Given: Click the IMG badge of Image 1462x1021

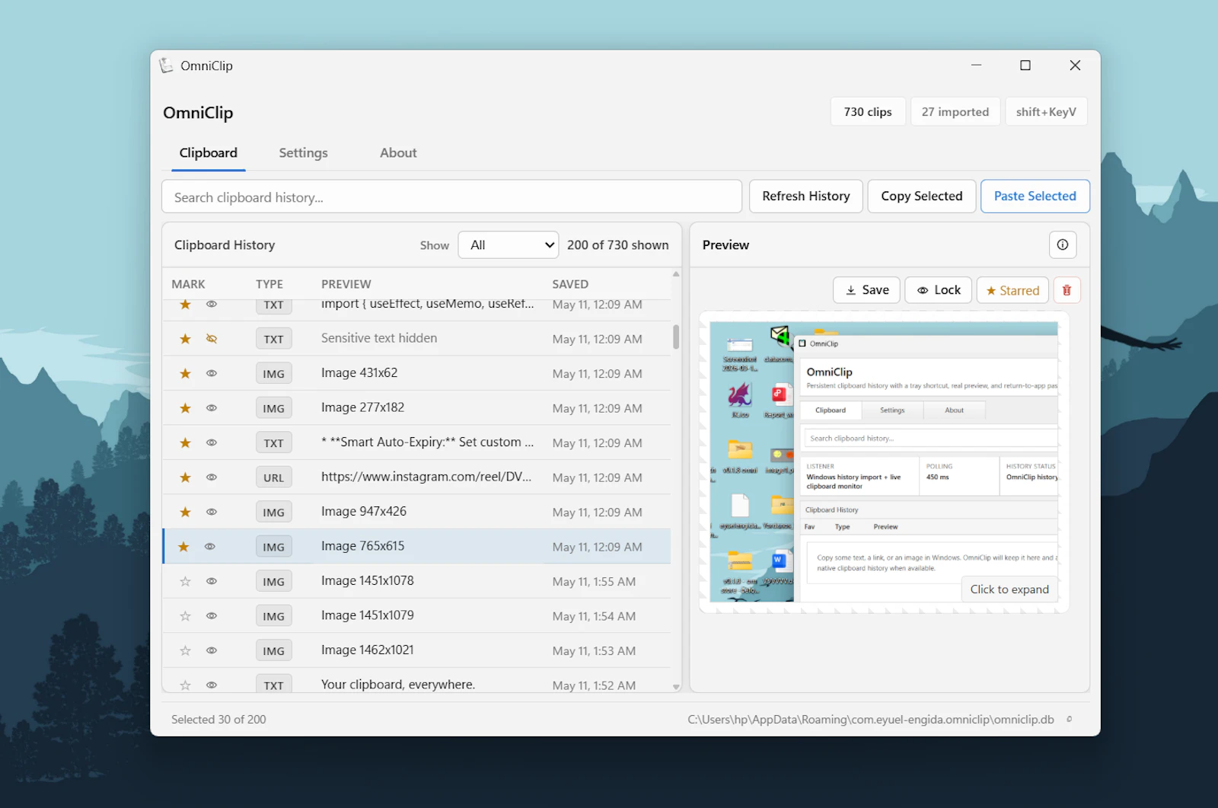Looking at the screenshot, I should click(273, 651).
